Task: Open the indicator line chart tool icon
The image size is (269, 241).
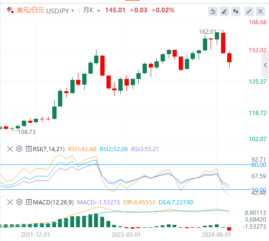Action: coord(213,11)
